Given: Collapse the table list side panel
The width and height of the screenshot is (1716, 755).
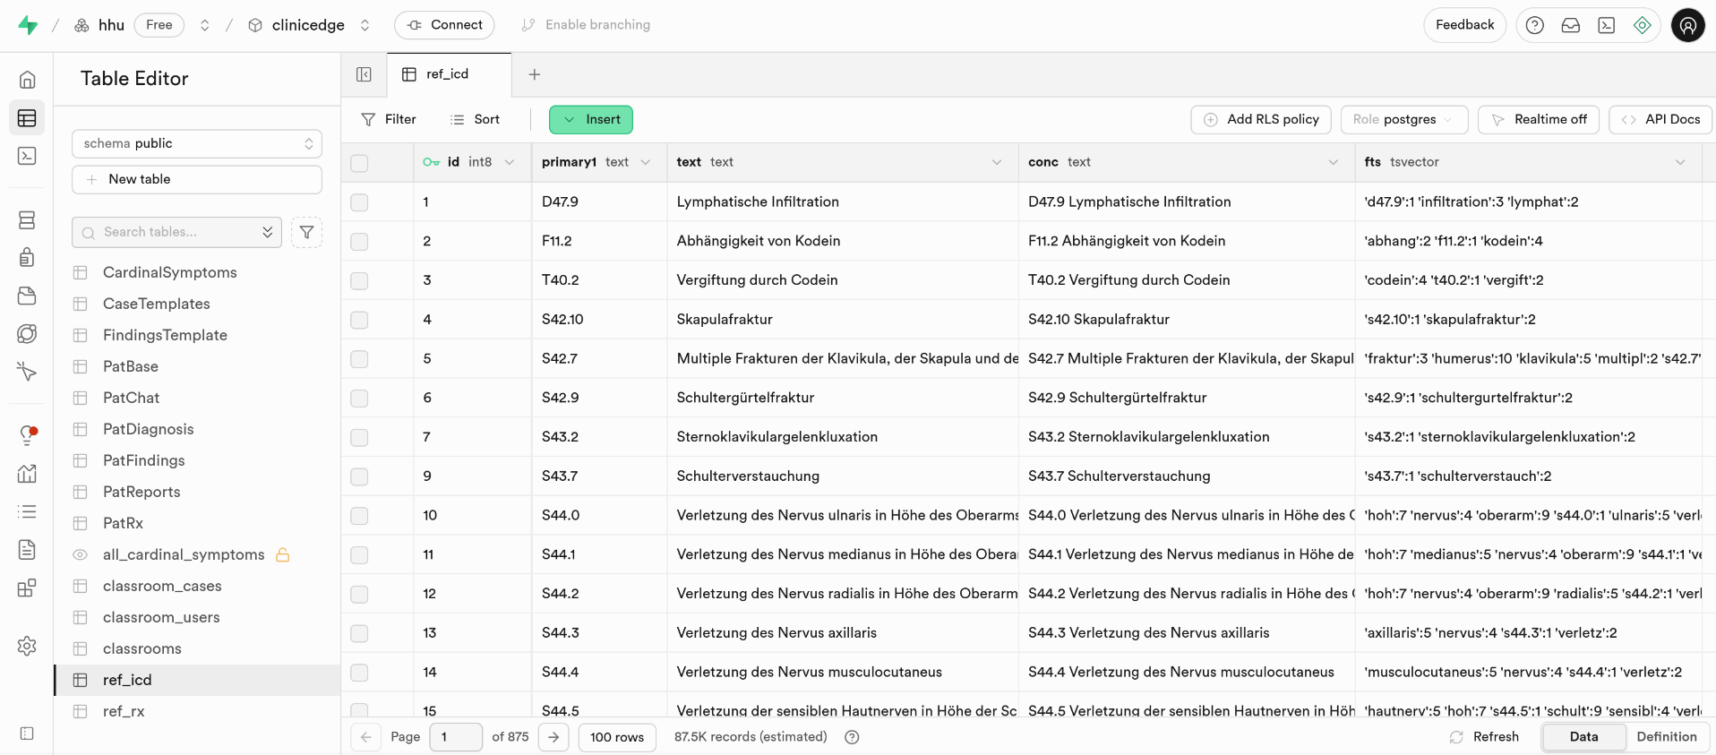Looking at the screenshot, I should 364,74.
